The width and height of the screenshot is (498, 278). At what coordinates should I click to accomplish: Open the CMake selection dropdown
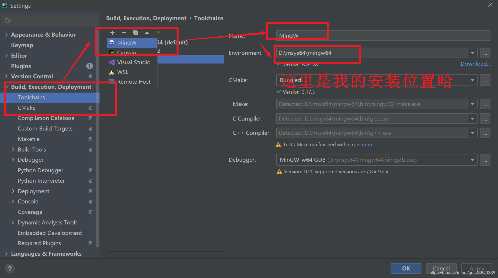click(x=472, y=80)
